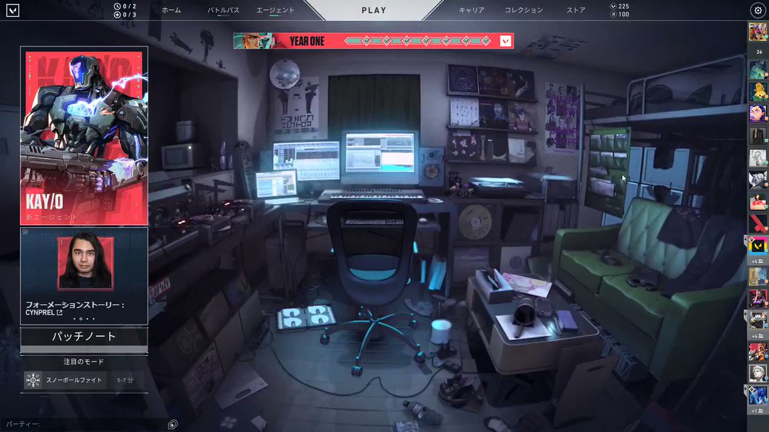Select the second news carousel dot
The height and width of the screenshot is (432, 769).
coord(81,318)
